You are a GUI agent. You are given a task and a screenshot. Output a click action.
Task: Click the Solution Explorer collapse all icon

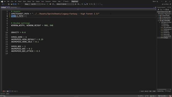tap(166, 10)
